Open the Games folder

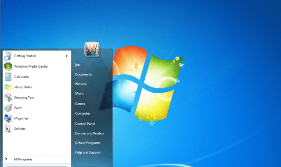80,104
